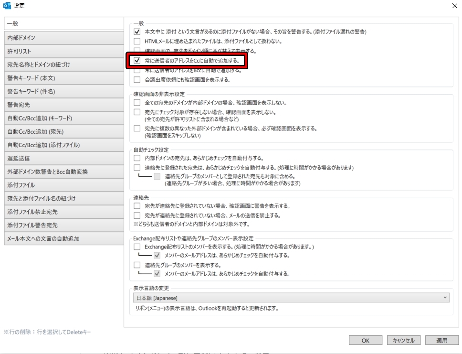Confirm the settings by clicking OK
Viewport: 462px width, 354px height.
coord(366,340)
